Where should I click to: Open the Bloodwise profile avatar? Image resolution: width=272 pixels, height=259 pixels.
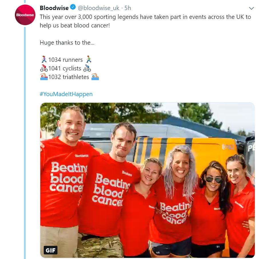(25, 15)
